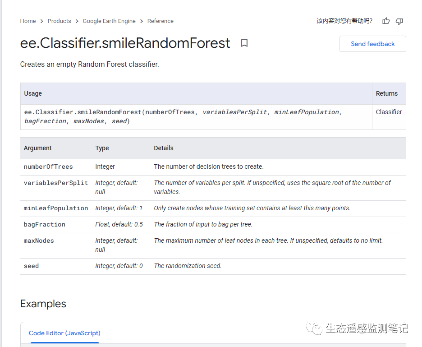Click the bagFraction argument name
The width and height of the screenshot is (422, 347).
pos(44,224)
